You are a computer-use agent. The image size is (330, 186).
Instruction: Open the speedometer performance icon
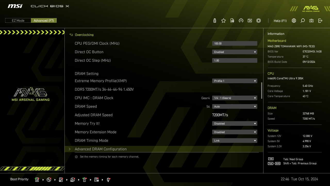241,21
